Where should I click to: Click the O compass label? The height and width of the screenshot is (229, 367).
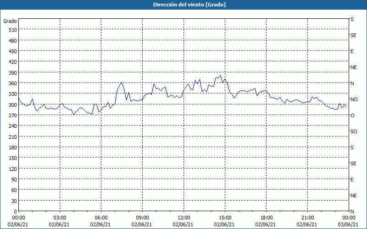352,115
